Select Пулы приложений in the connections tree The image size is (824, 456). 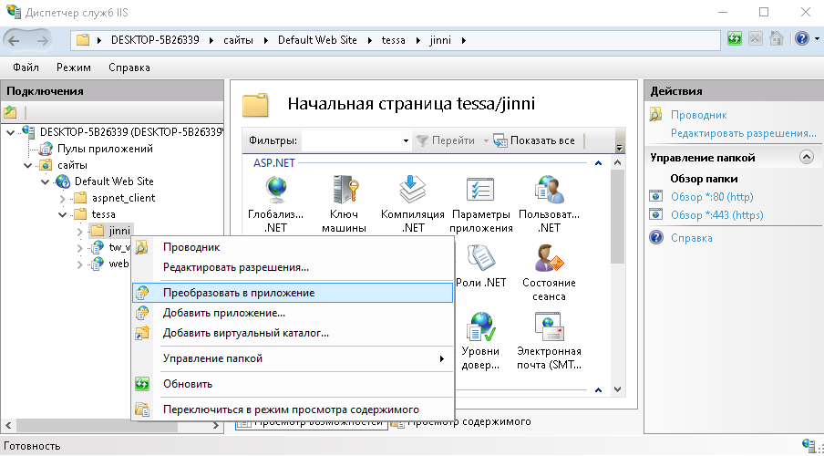(x=105, y=149)
